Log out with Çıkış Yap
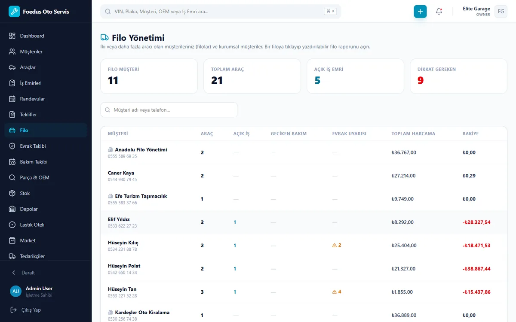516x322 pixels. (x=46, y=310)
